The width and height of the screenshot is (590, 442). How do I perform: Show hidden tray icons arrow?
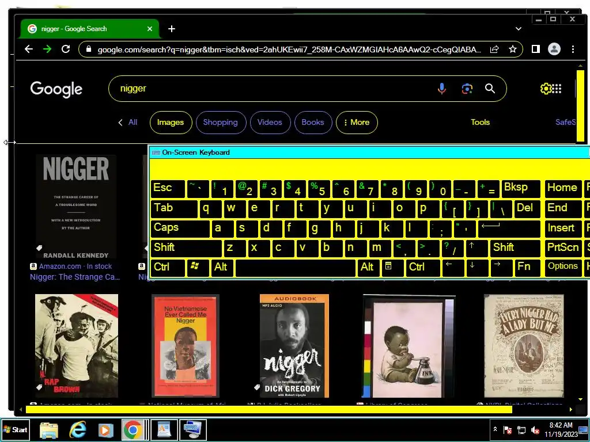click(495, 429)
